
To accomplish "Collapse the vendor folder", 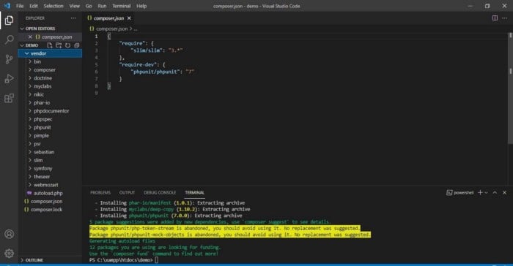I will click(50, 53).
